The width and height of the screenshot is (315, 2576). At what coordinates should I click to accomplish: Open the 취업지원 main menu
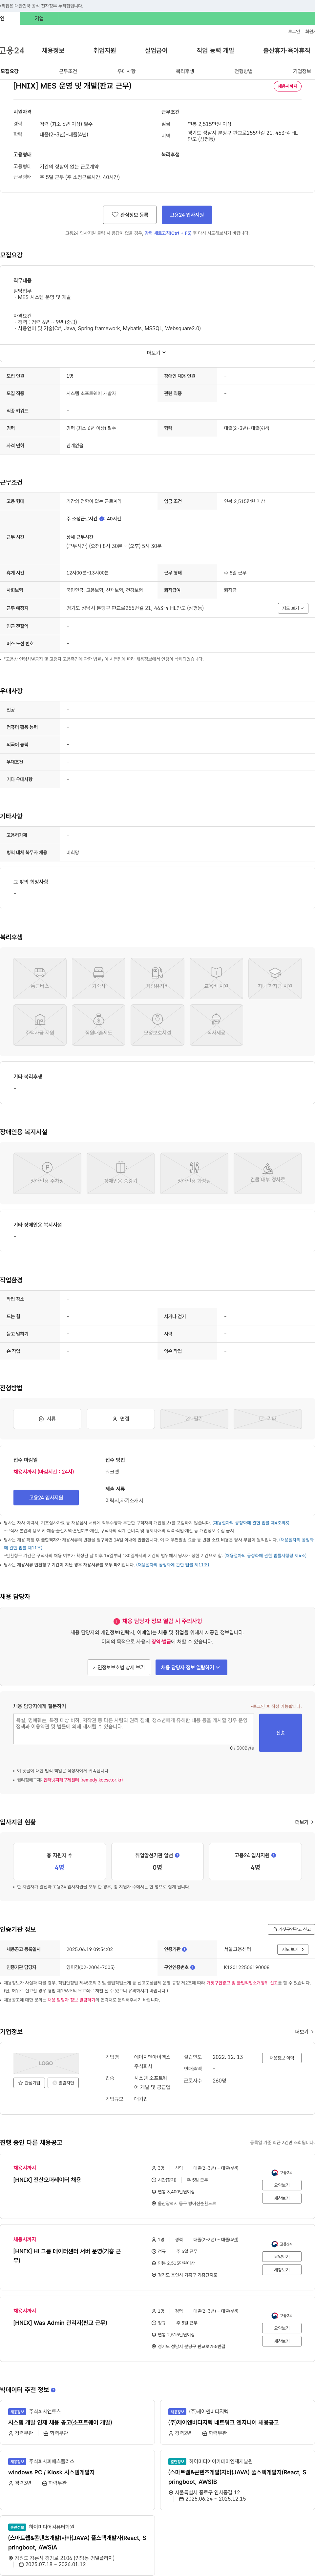(105, 50)
